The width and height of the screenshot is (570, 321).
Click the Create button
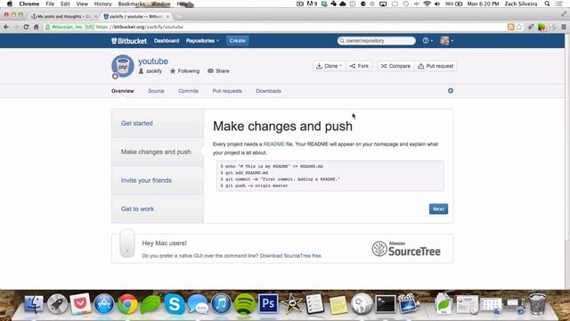click(238, 41)
